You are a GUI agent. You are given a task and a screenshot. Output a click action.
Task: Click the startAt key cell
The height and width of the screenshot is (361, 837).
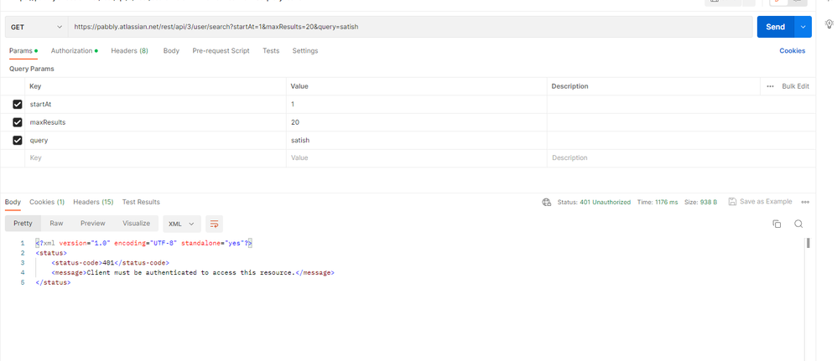tap(155, 105)
